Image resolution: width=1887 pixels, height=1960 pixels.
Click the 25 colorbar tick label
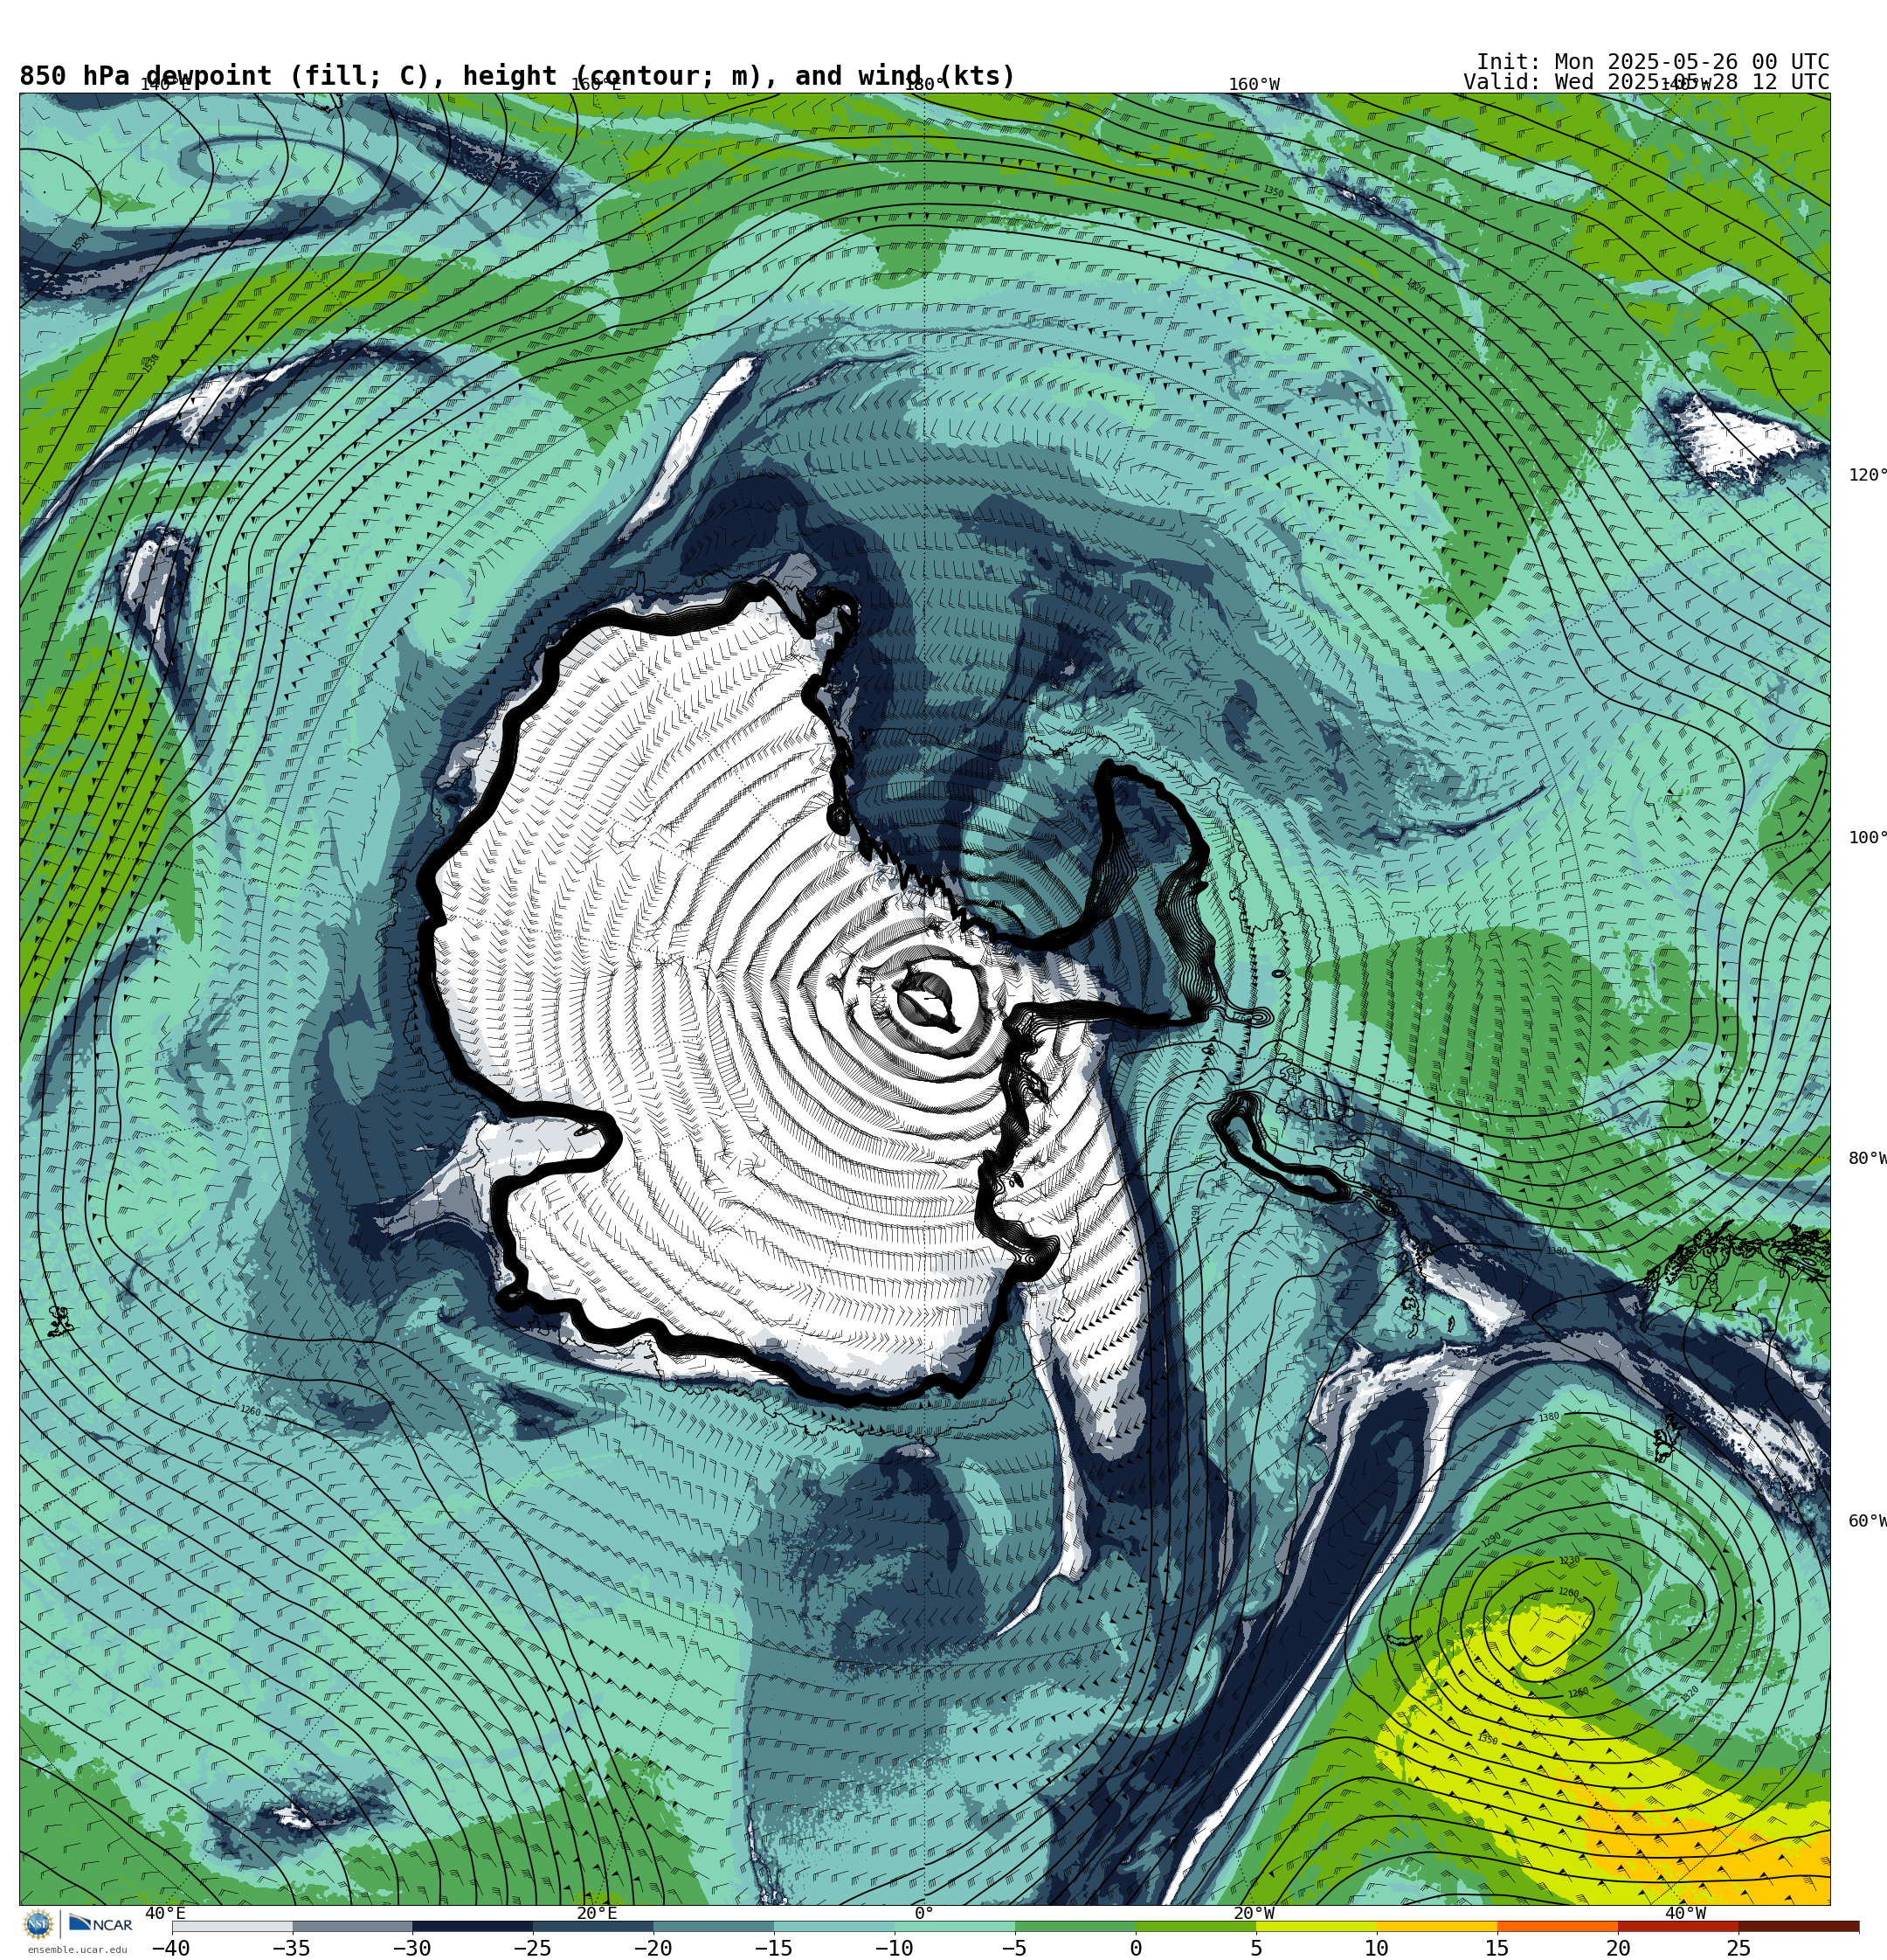(1738, 1948)
